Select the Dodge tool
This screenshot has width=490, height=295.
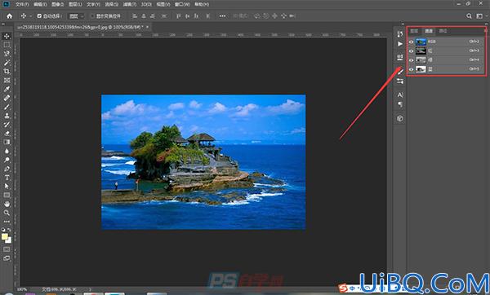tap(7, 160)
